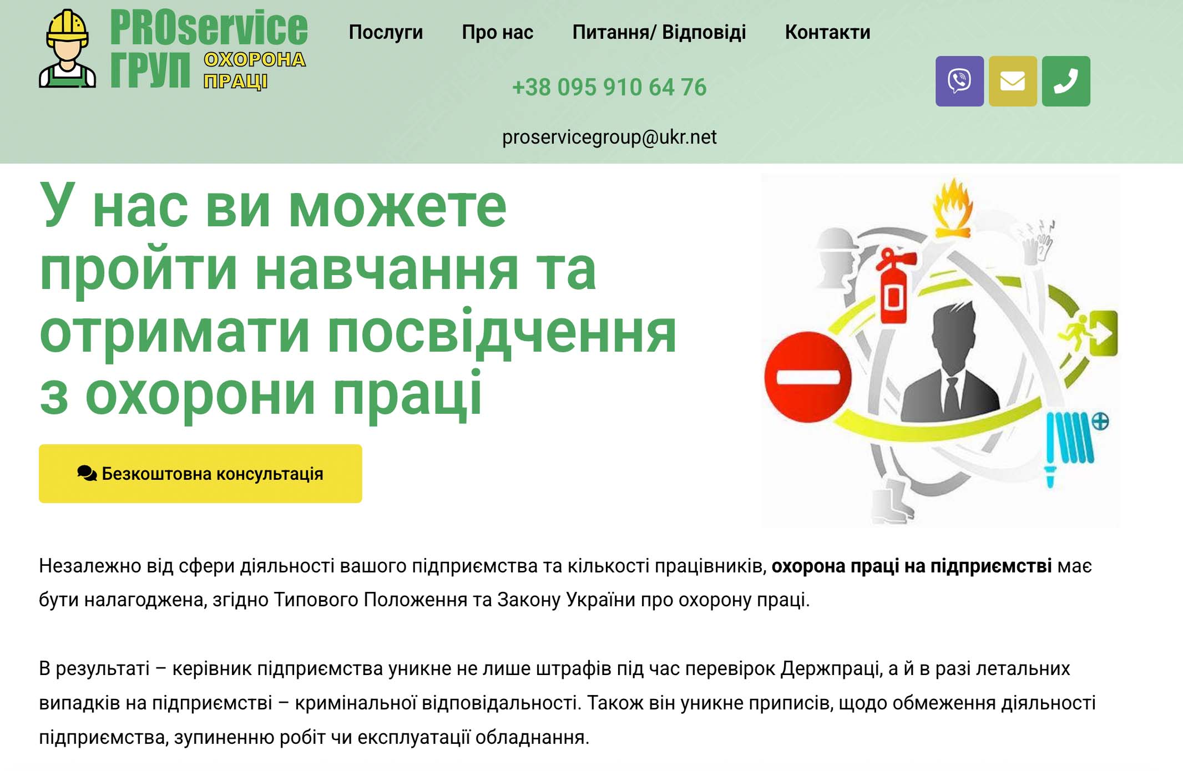Open Питання/ Відповіді section
1183x771 pixels.
point(659,32)
